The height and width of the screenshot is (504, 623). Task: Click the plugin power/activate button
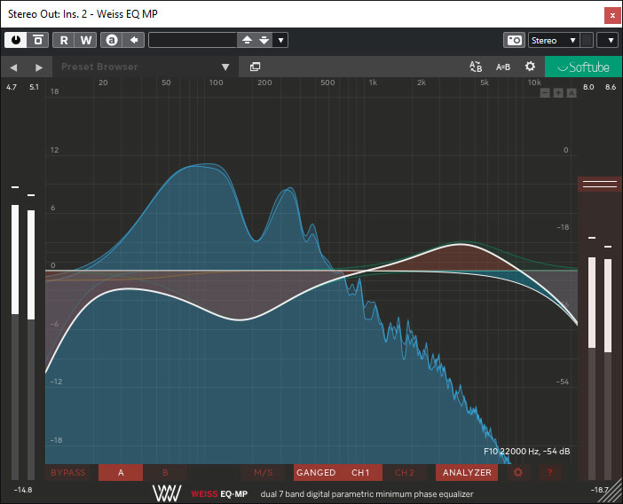pos(17,40)
